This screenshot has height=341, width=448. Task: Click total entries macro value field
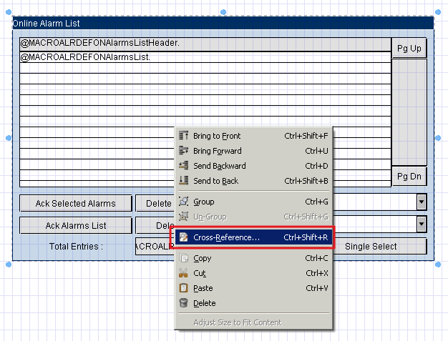click(155, 246)
